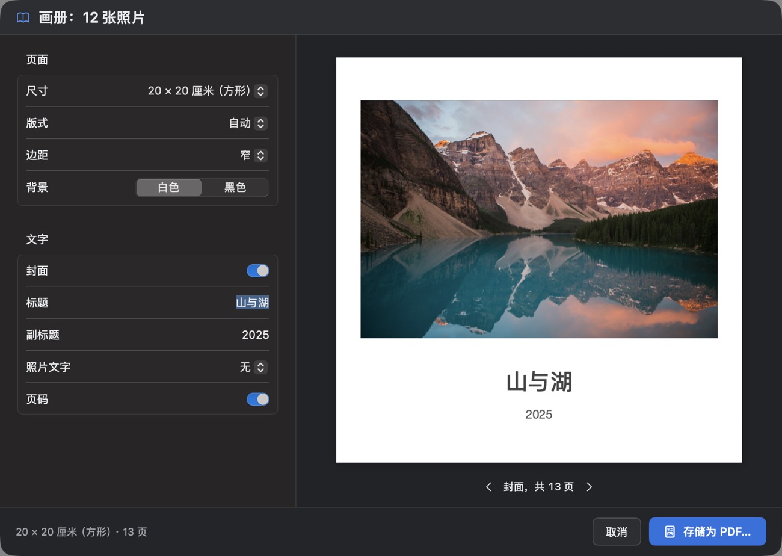Click the book icon beside the 画册 title
Image resolution: width=782 pixels, height=556 pixels.
coord(23,17)
